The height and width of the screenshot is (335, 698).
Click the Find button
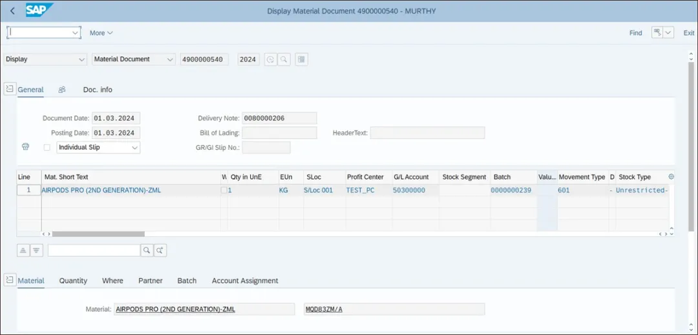point(636,33)
